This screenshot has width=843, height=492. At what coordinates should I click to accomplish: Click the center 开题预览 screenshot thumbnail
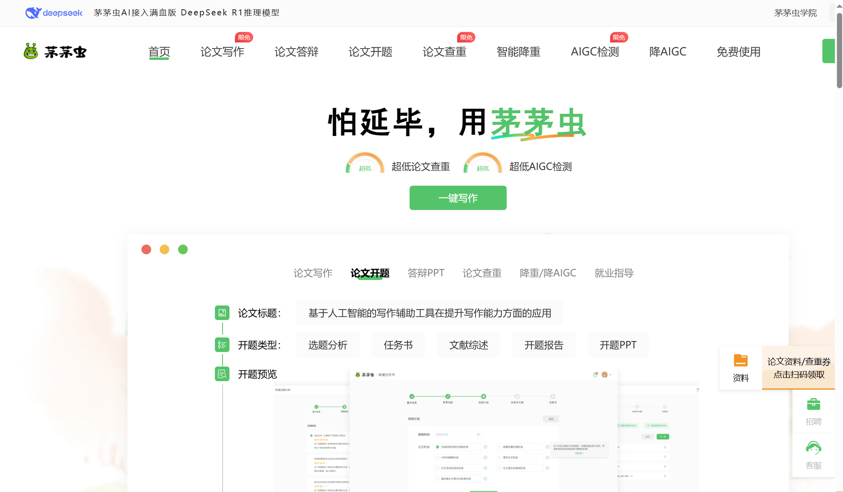tap(484, 431)
